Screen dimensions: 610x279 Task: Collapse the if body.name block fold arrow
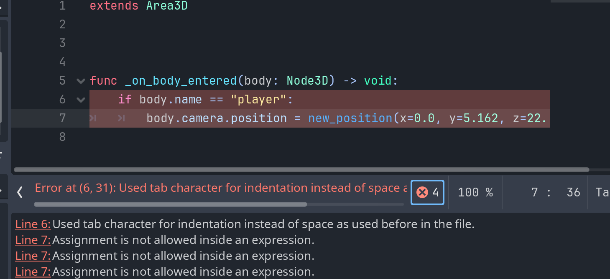click(x=81, y=100)
